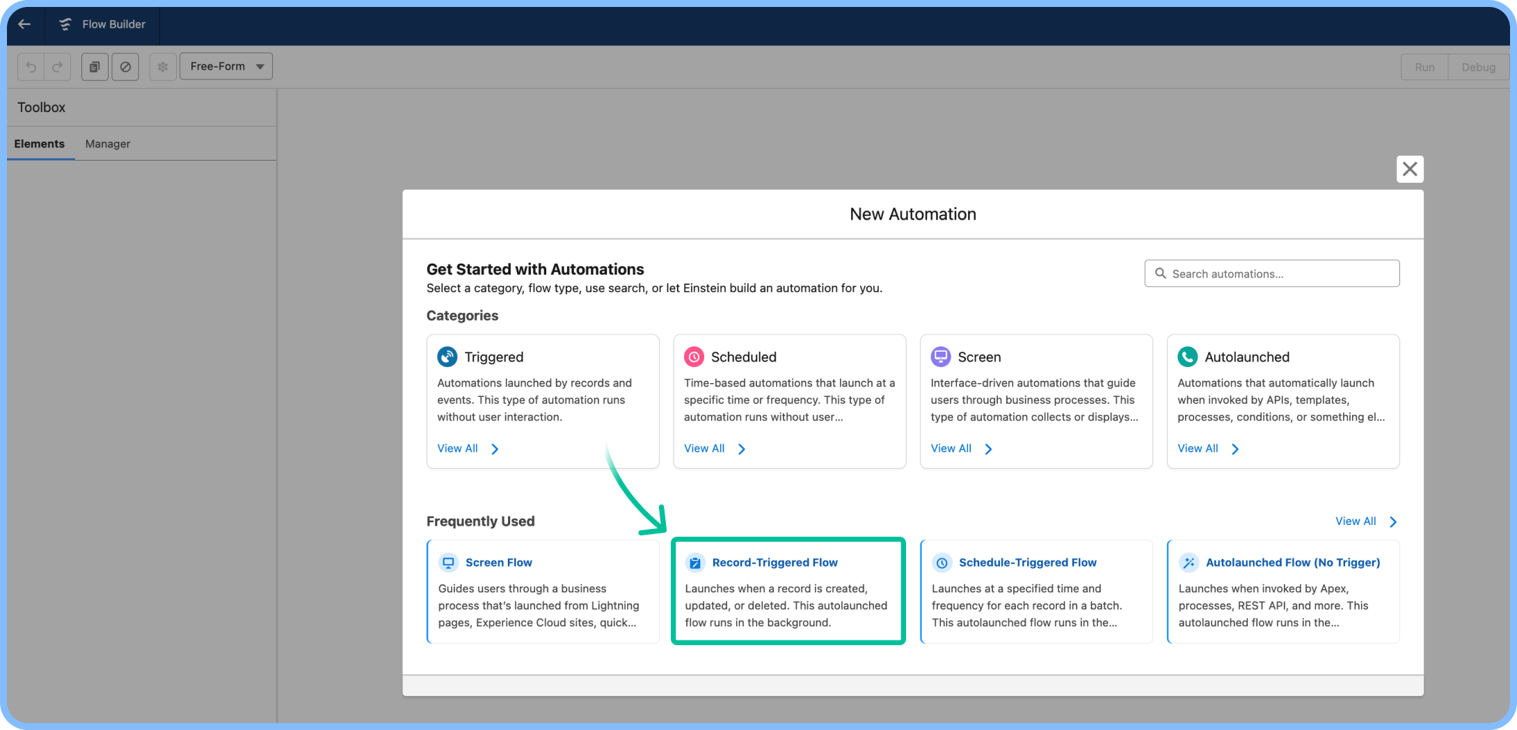
Task: Select the Record-Triggered Flow title
Action: (x=775, y=562)
